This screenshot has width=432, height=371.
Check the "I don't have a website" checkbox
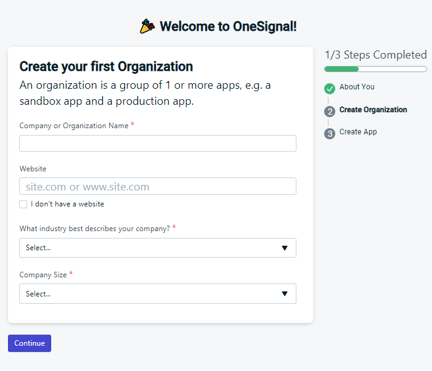(x=23, y=205)
